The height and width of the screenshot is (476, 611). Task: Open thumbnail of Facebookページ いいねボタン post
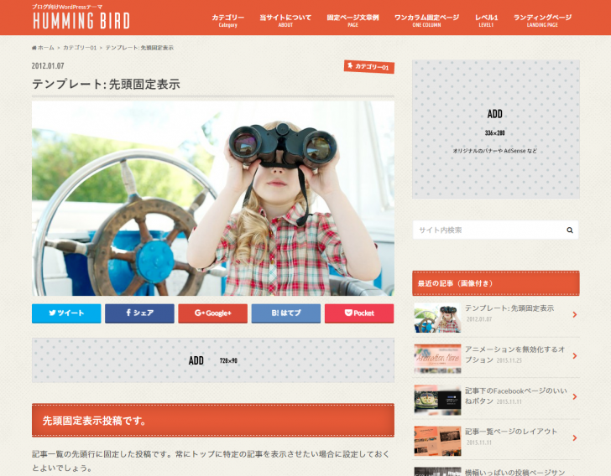tap(437, 400)
